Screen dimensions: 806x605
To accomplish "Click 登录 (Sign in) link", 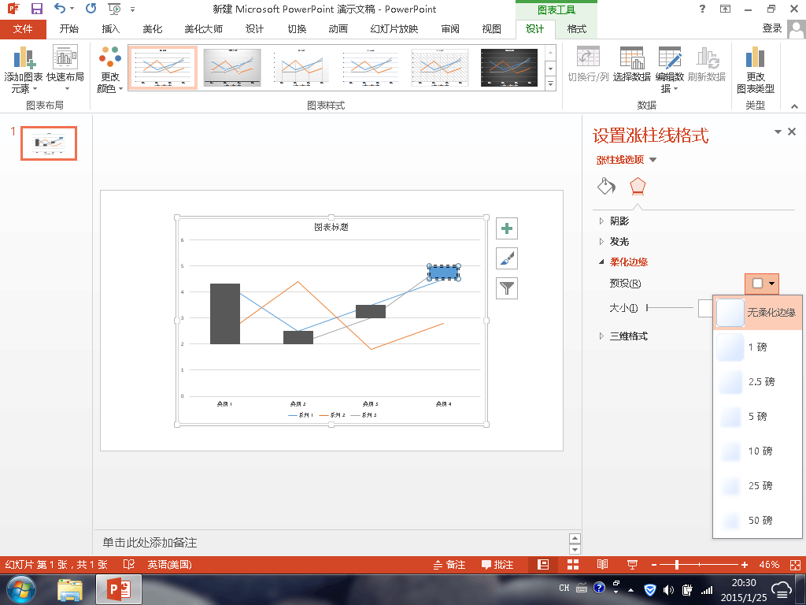I will (772, 28).
